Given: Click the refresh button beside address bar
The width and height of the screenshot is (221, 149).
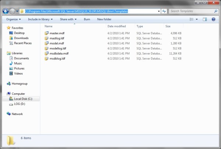Looking at the screenshot, I should [164, 11].
